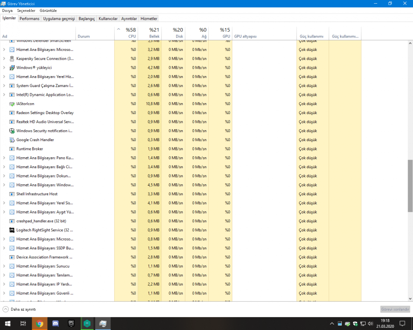Select Hizmet Ana Bilgisayarı: Aygıt Yü... row
This screenshot has height=330, width=413.
(x=181, y=212)
